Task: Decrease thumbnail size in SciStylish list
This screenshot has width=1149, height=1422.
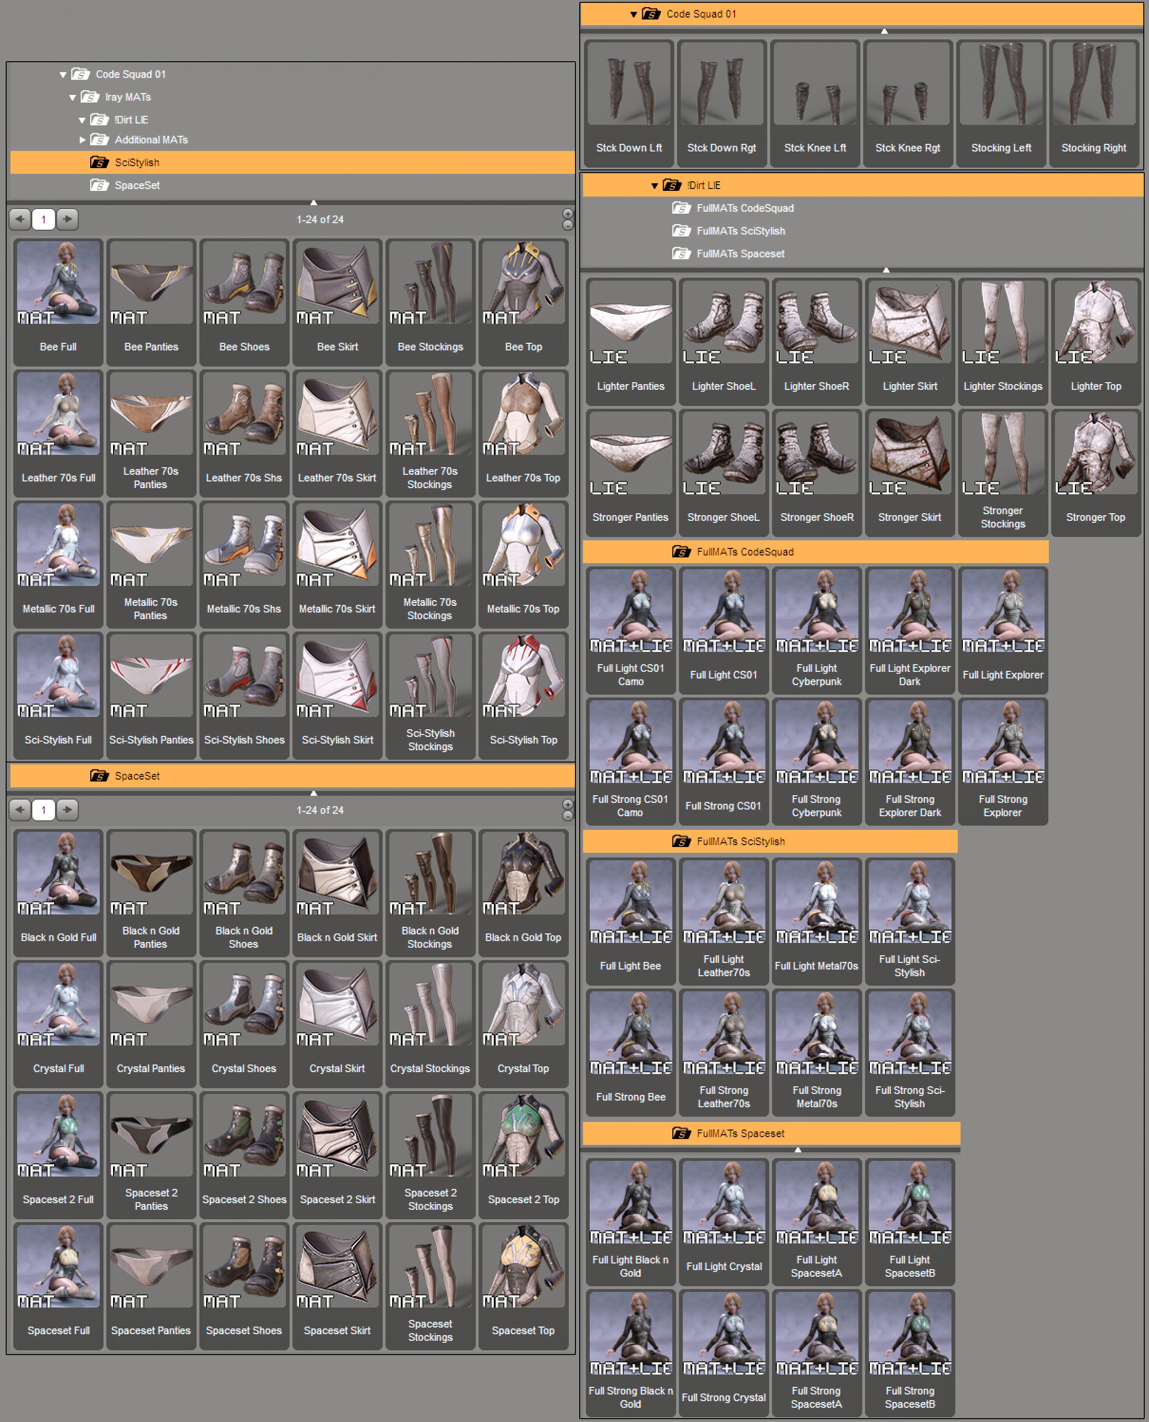Action: (567, 226)
